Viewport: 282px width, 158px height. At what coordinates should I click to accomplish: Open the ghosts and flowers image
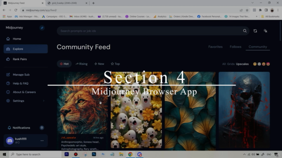(136, 110)
